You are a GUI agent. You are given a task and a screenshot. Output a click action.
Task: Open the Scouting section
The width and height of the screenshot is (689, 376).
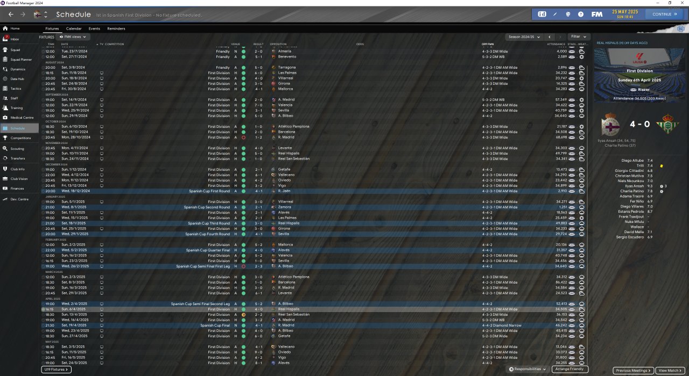pyautogui.click(x=17, y=149)
